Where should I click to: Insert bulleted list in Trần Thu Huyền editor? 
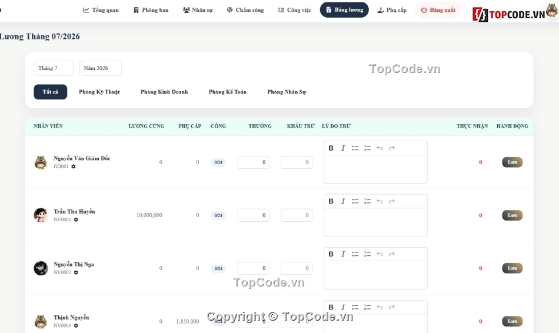point(355,201)
